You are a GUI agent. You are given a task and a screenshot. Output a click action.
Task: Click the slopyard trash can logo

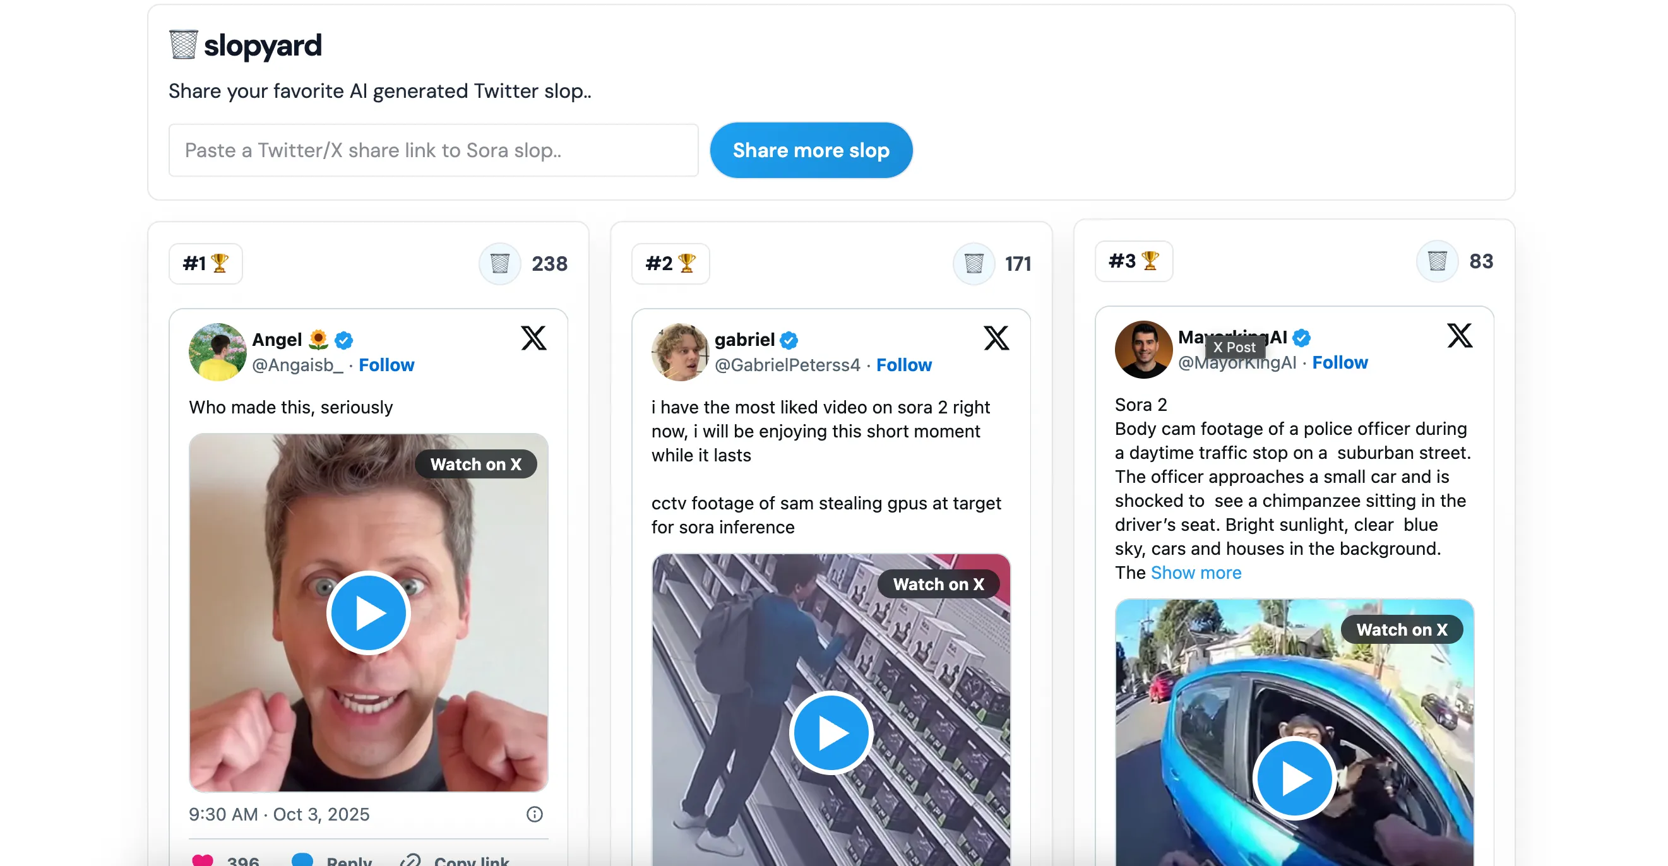tap(183, 45)
